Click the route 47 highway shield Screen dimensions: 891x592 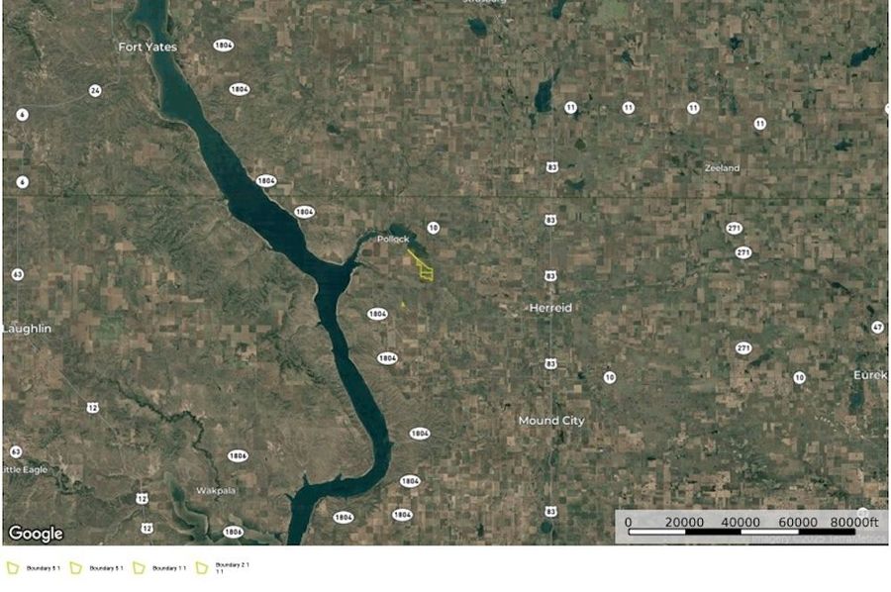click(877, 328)
